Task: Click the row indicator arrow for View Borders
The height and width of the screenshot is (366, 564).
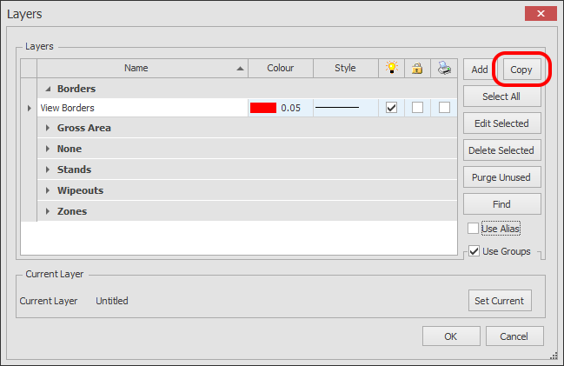Action: (30, 108)
